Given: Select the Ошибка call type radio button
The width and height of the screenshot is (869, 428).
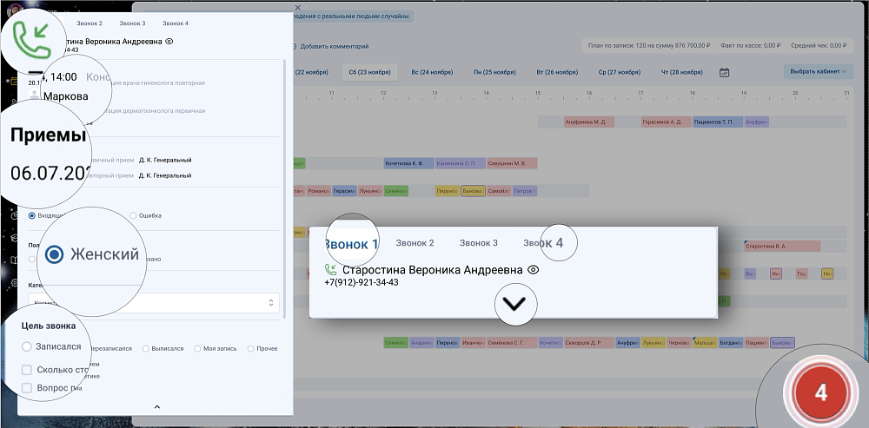Looking at the screenshot, I should [x=133, y=215].
